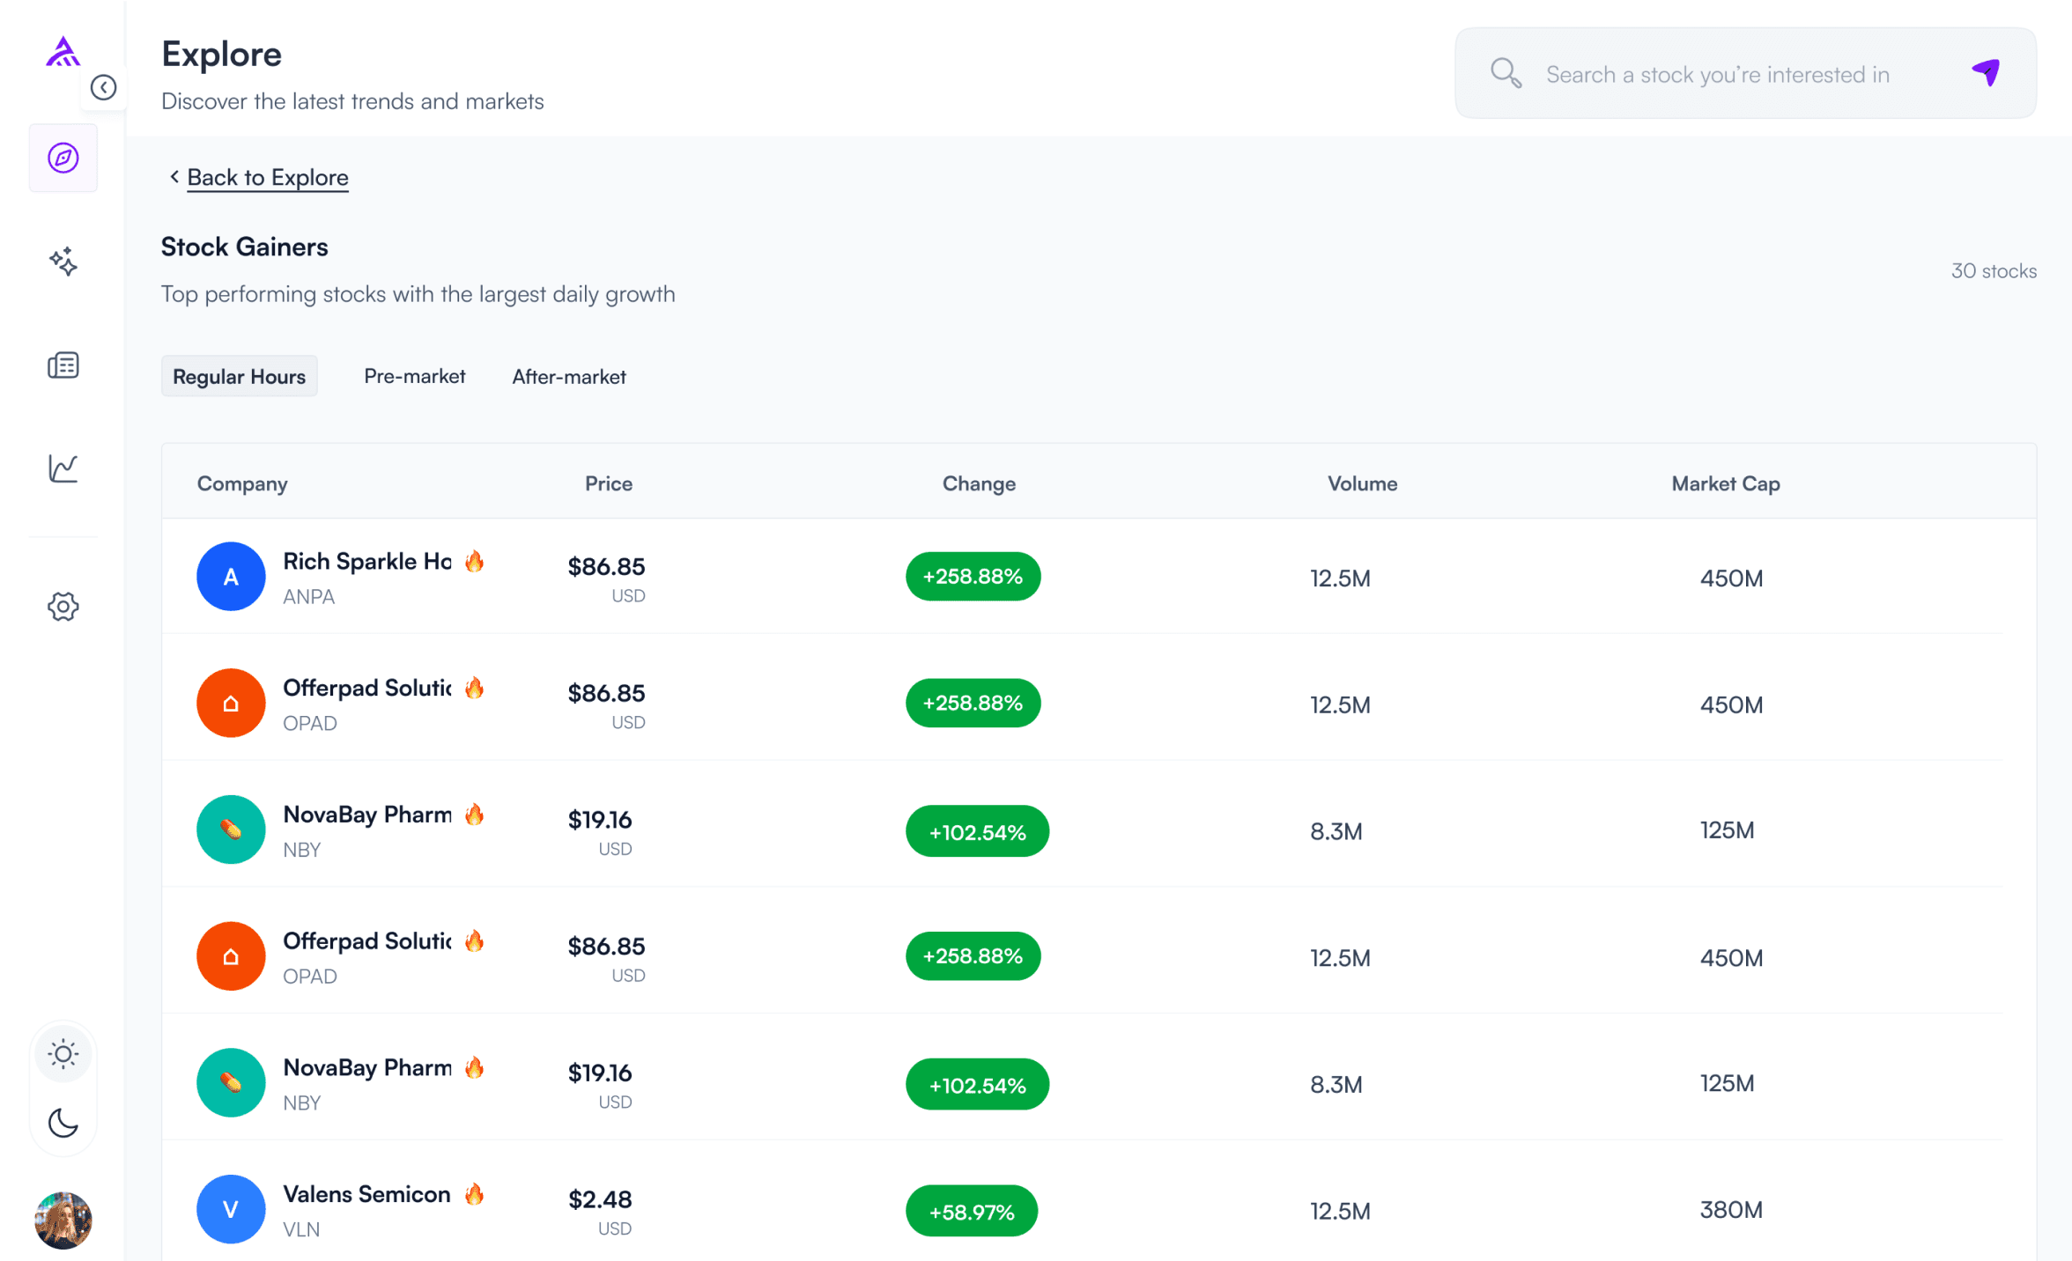
Task: Select the After-market tab
Action: [569, 377]
